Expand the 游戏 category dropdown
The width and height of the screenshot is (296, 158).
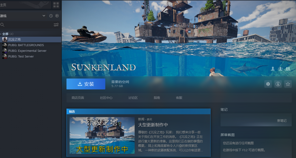point(44,16)
